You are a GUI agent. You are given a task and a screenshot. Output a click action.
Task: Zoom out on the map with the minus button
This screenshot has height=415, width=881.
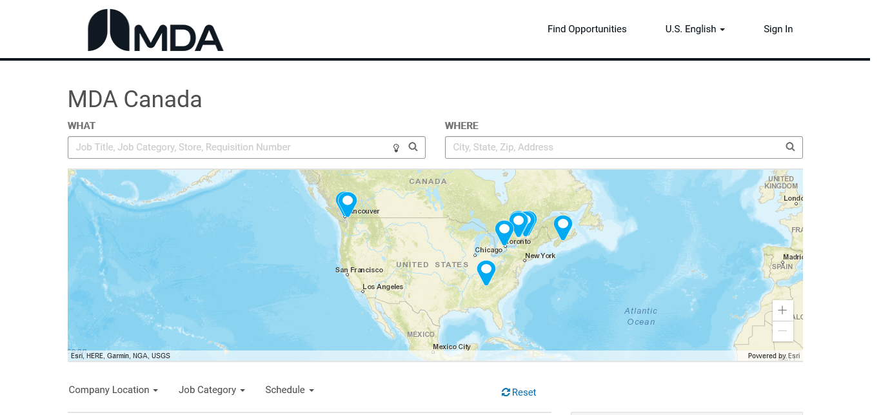(x=782, y=331)
